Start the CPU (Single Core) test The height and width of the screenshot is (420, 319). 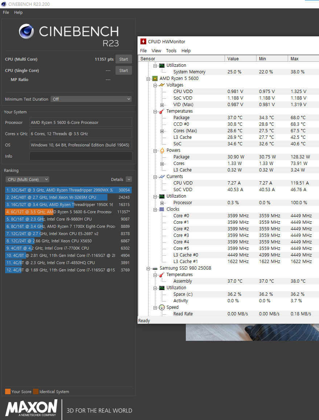click(124, 70)
